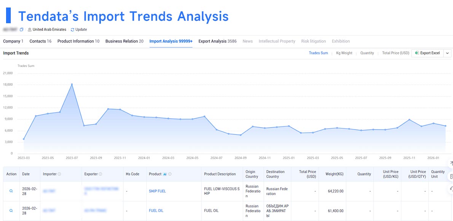Click the Date column header
This screenshot has height=221, width=453.
pos(26,174)
